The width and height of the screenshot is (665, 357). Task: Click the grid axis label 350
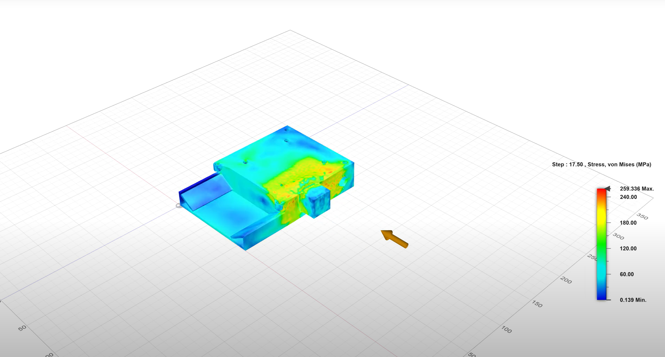pos(642,216)
